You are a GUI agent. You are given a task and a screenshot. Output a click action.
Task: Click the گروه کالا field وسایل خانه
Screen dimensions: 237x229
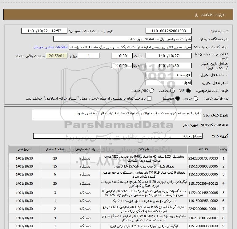pos(118,136)
